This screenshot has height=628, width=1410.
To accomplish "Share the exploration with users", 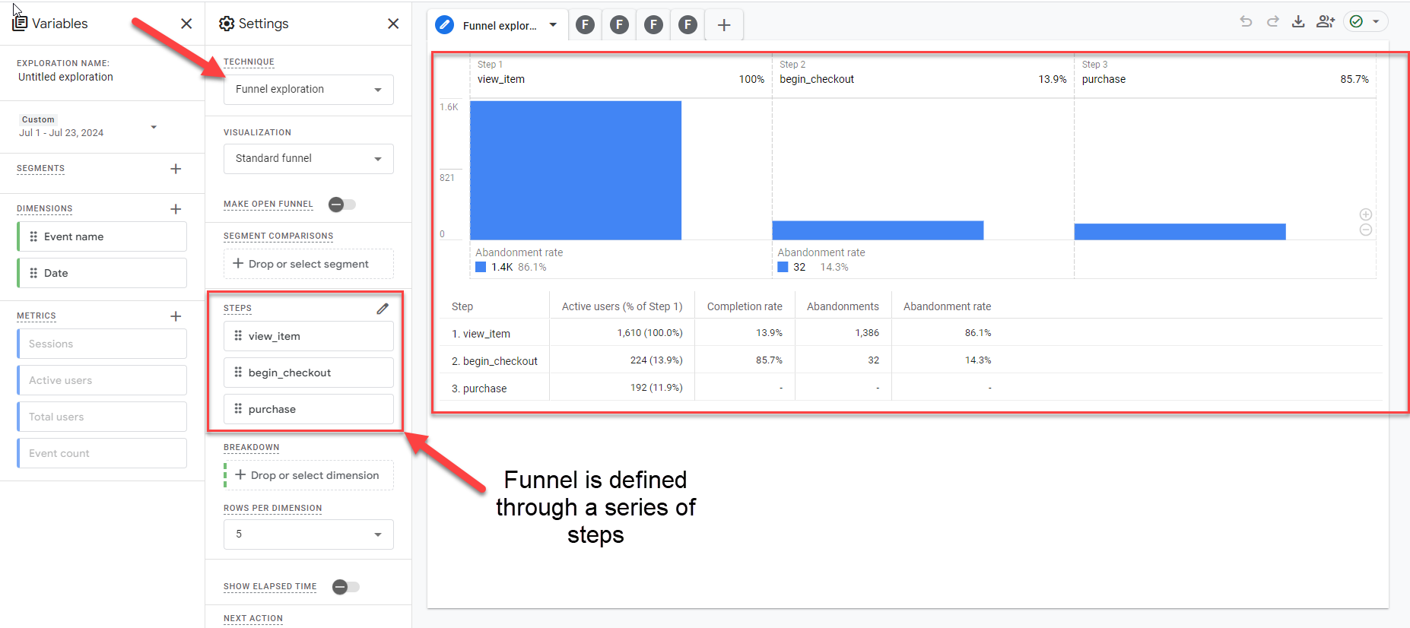I will (1326, 21).
